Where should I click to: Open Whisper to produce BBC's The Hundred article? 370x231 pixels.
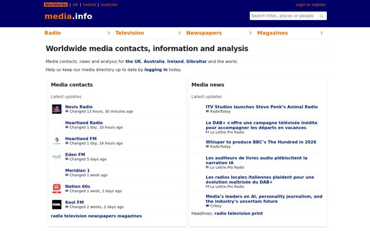pos(261,142)
